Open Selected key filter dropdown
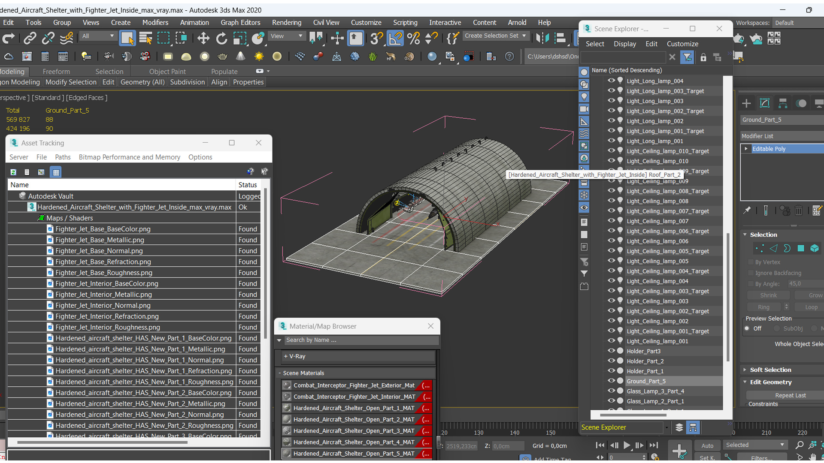824x463 pixels. coord(755,445)
